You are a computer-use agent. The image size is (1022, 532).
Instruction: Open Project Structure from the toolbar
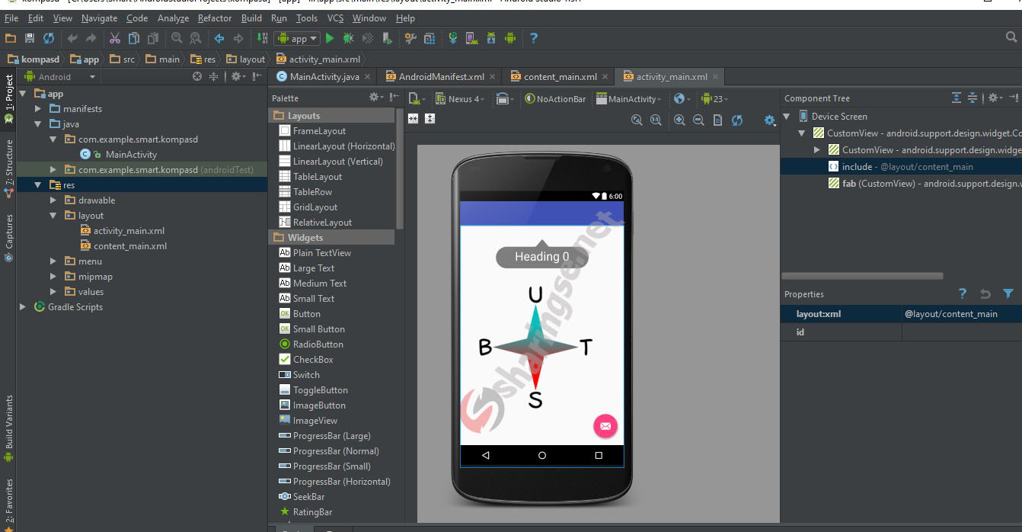[x=429, y=38]
